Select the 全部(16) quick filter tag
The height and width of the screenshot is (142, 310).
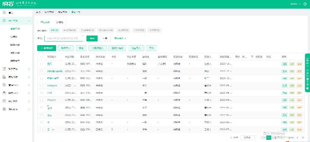pos(54,30)
